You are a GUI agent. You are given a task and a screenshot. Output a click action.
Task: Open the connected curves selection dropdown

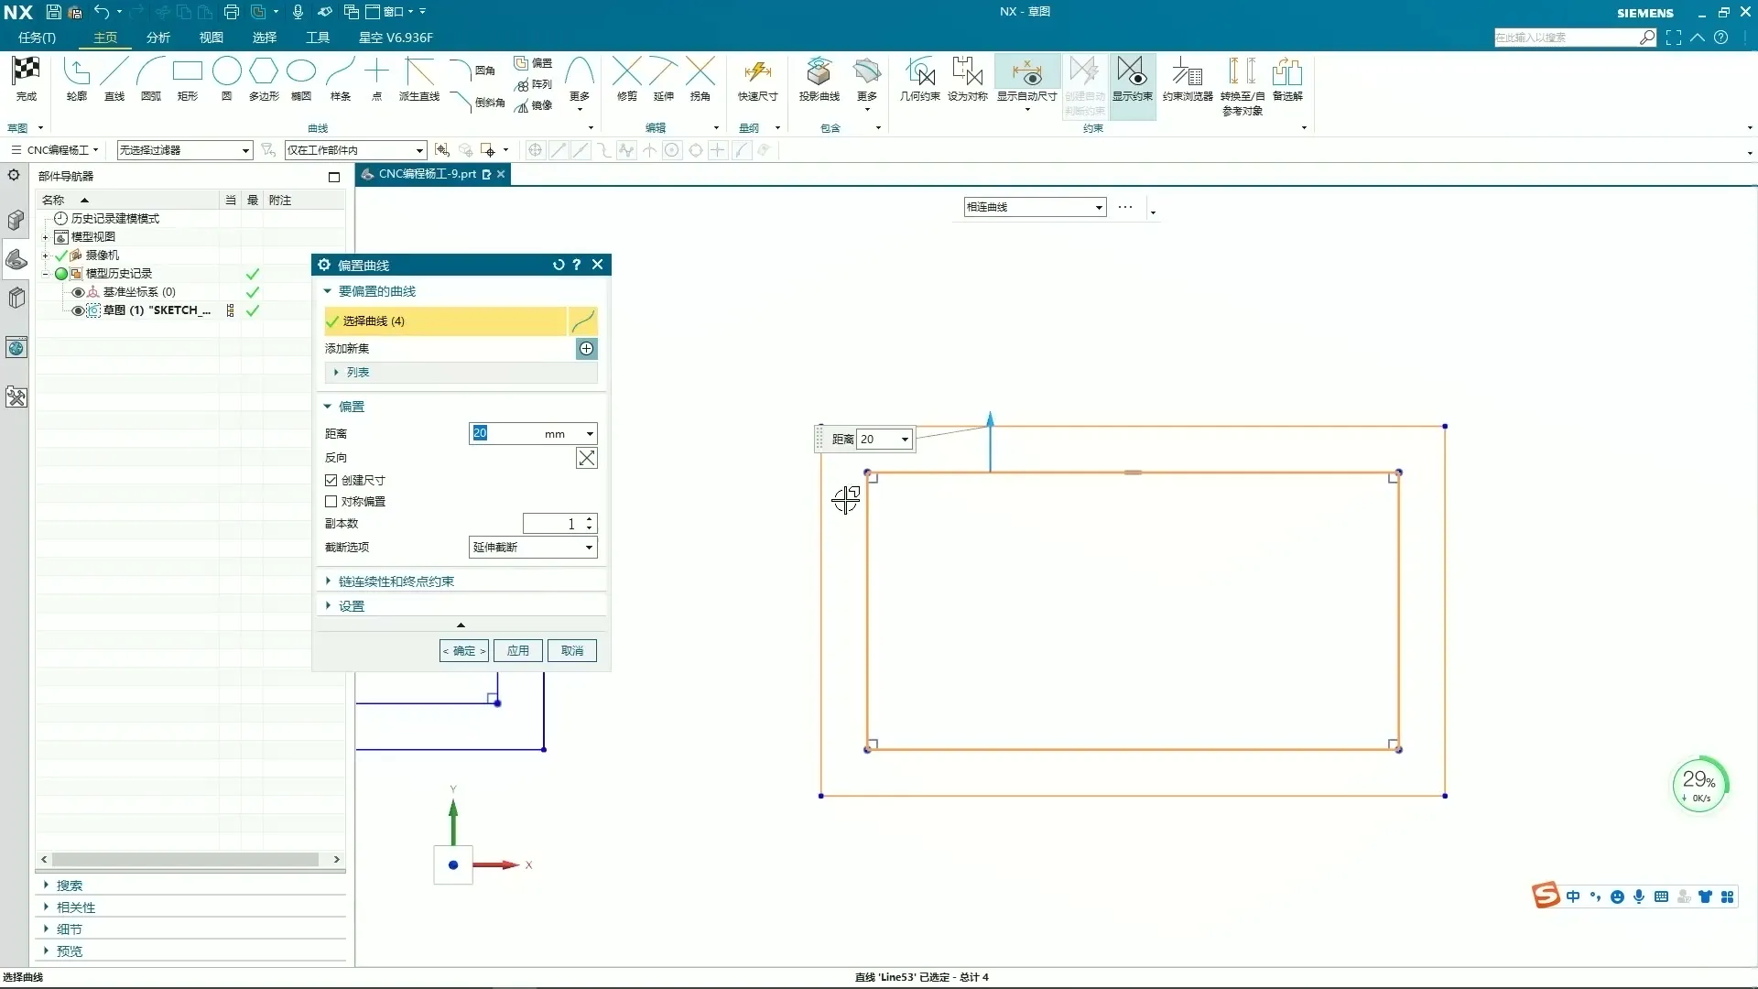click(x=1035, y=207)
